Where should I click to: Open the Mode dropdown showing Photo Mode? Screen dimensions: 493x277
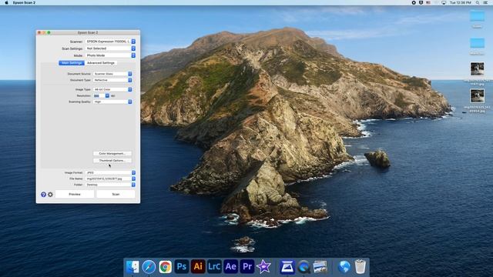click(x=110, y=55)
